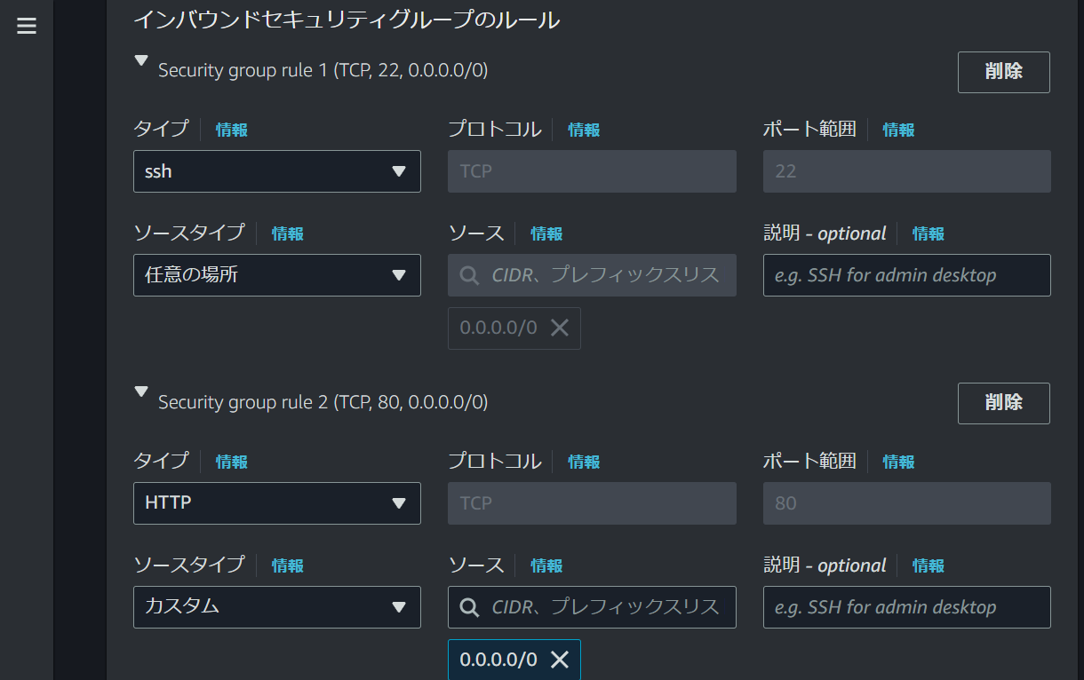Open 情報 link next to rule 2 ソース

pyautogui.click(x=546, y=565)
